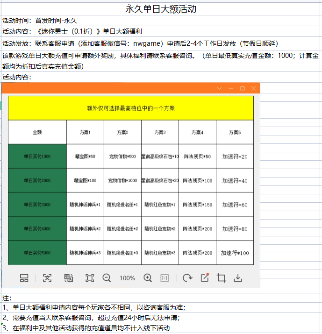Click the green 单日实付3000 cell
Image resolution: width=322 pixels, height=334 pixels.
tap(37, 205)
